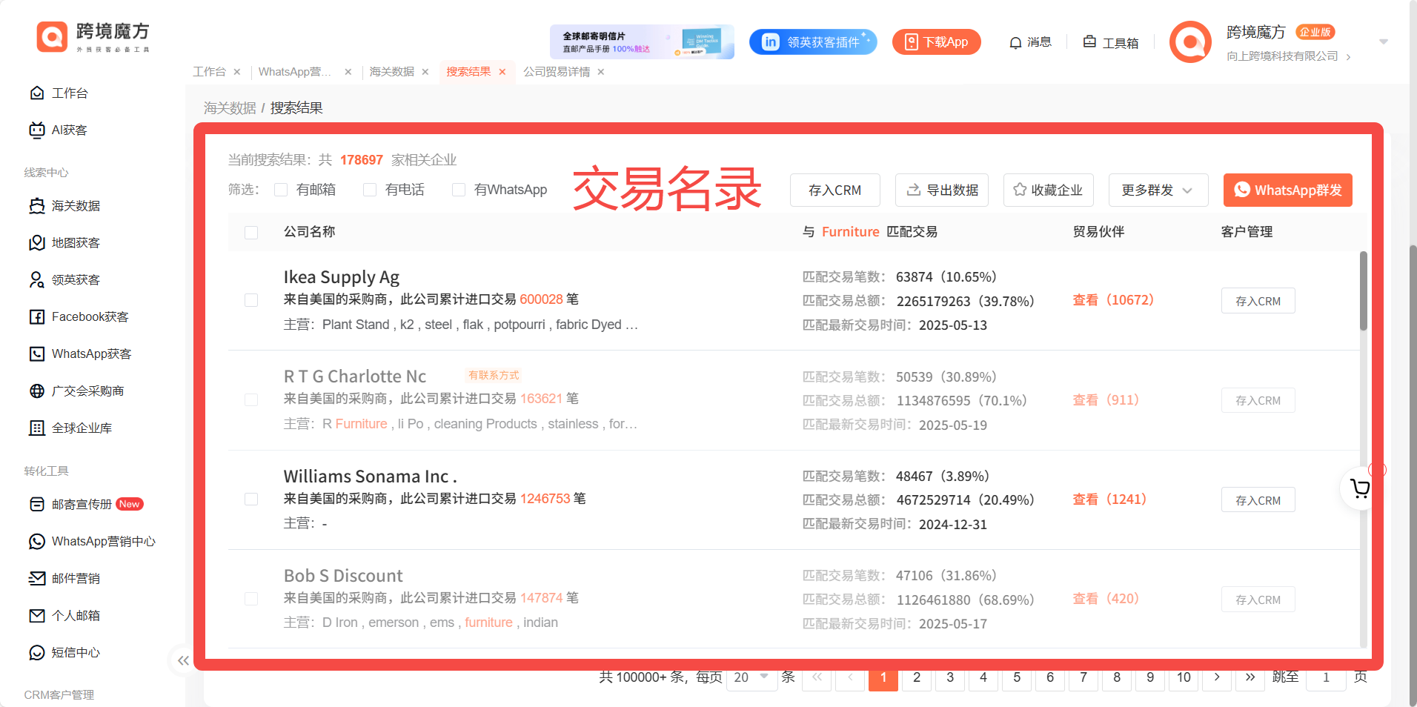Expand company 向上跨境科技有限公司 chevron
1417x707 pixels.
(x=1349, y=56)
